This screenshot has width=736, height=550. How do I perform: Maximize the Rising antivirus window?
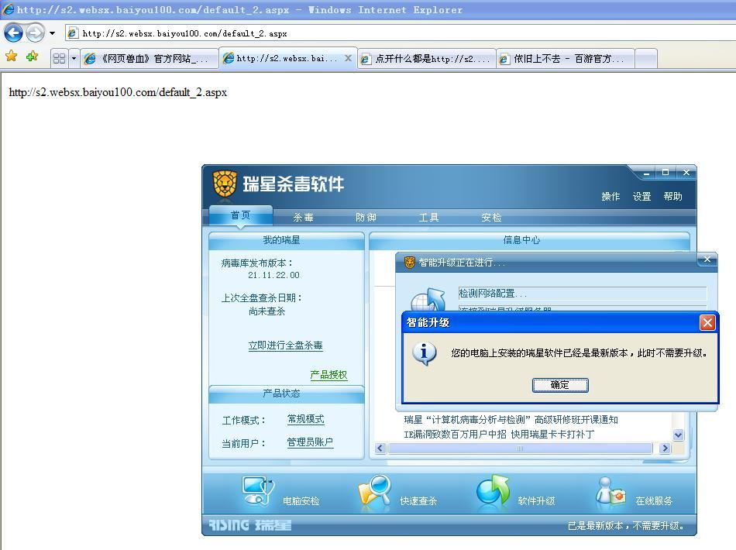(x=665, y=173)
